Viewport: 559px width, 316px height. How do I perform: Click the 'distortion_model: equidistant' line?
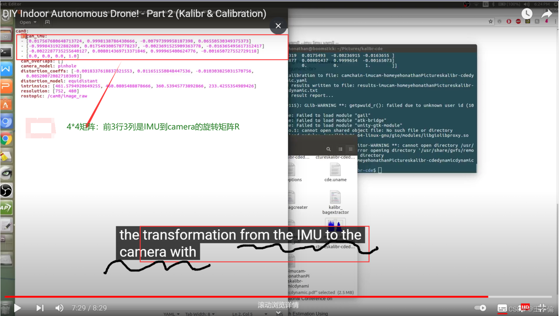tap(59, 81)
